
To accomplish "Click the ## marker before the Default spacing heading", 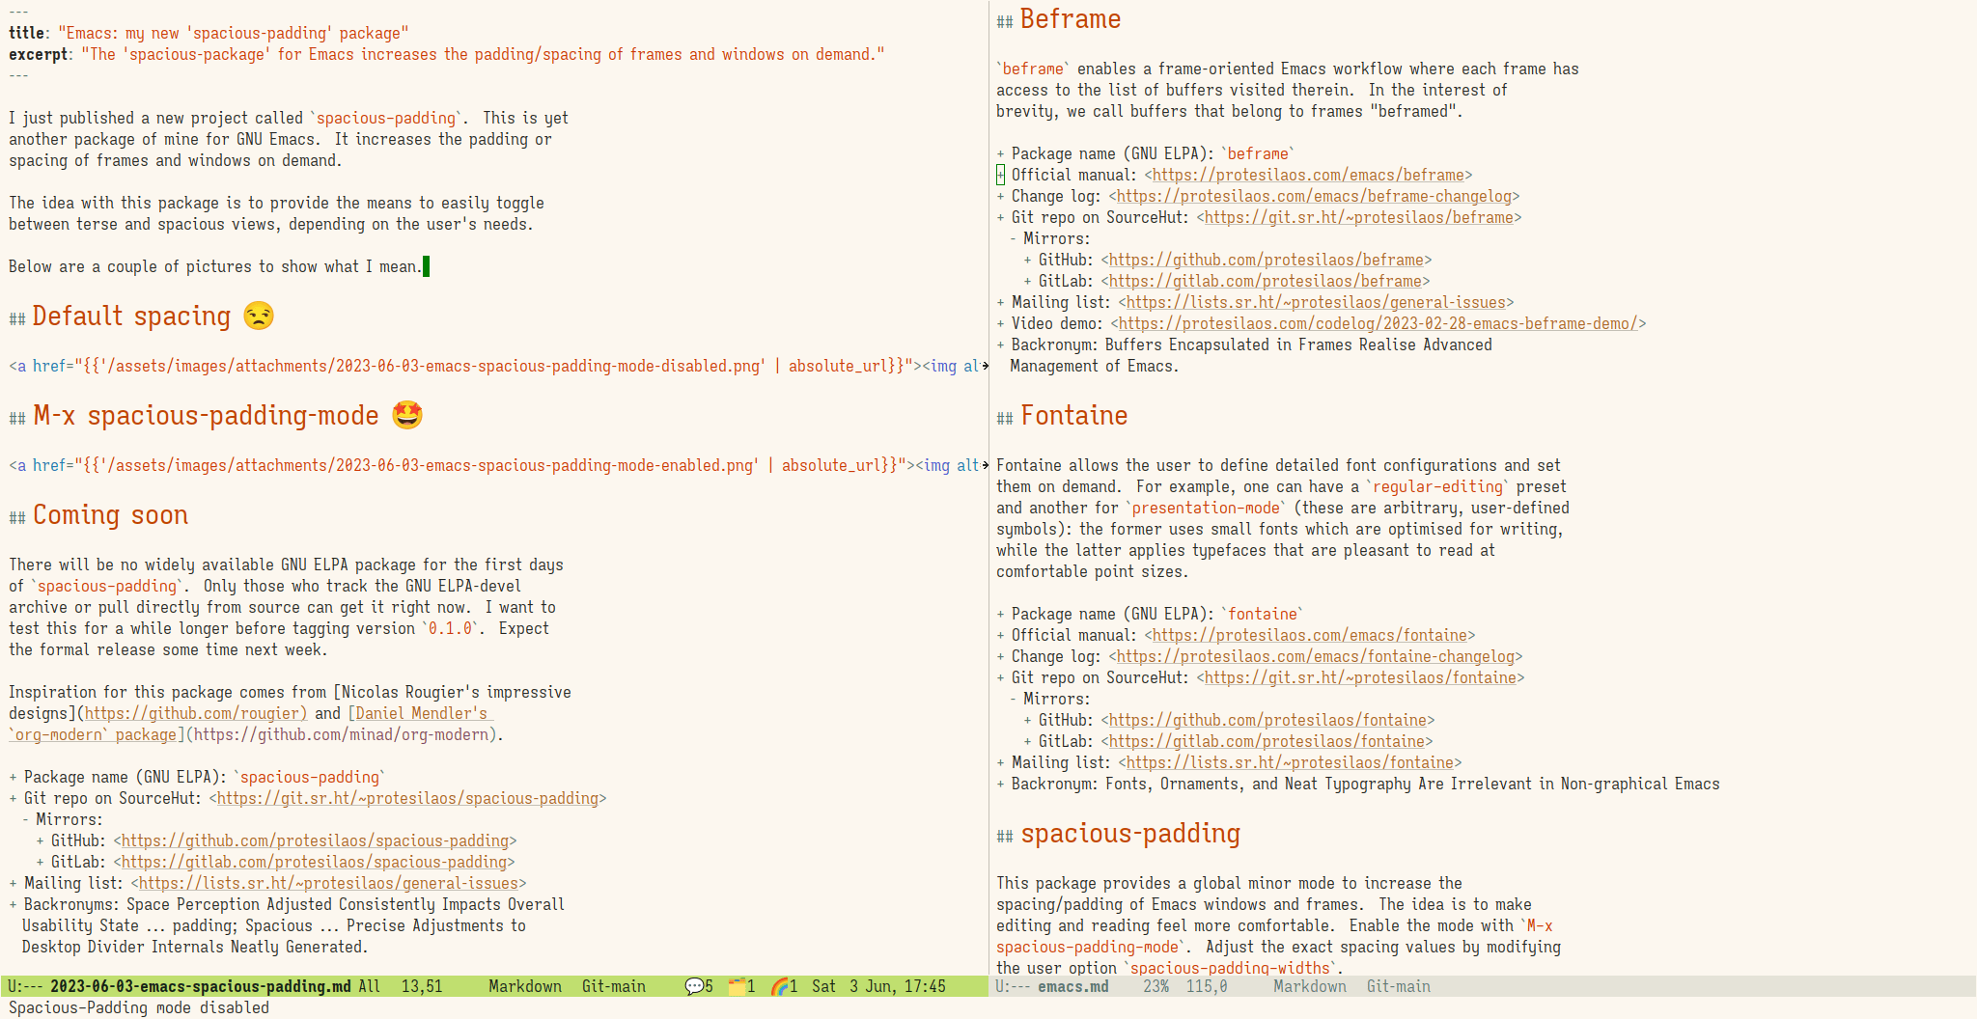I will pyautogui.click(x=17, y=318).
